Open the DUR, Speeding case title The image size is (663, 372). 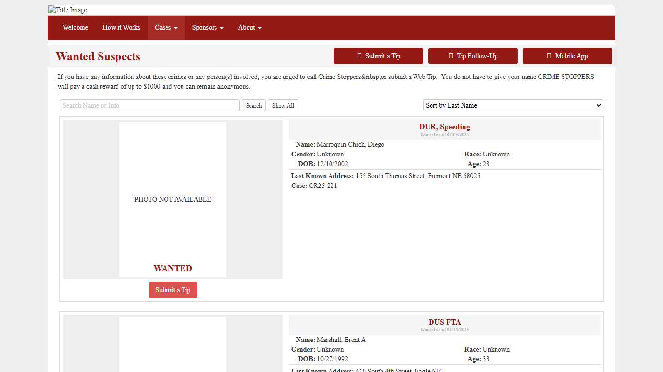tap(445, 127)
